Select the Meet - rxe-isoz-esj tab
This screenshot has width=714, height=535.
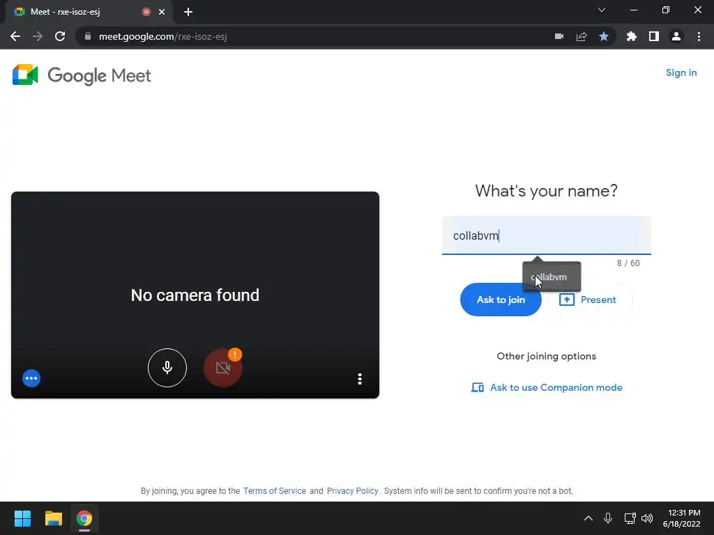click(89, 13)
